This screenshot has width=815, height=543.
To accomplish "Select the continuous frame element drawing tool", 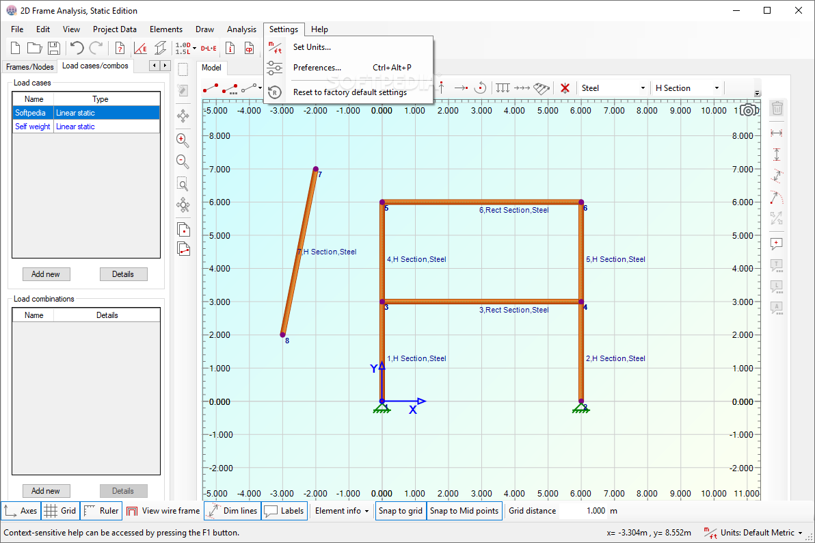I will click(x=230, y=88).
